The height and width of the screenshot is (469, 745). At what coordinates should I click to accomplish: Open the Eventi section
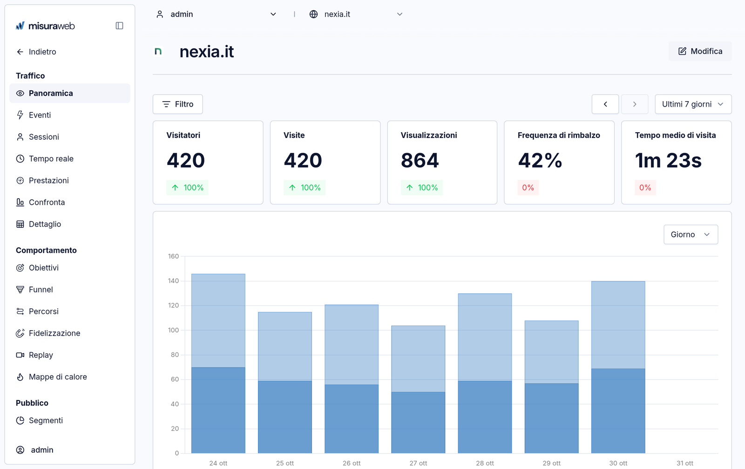pyautogui.click(x=70, y=115)
